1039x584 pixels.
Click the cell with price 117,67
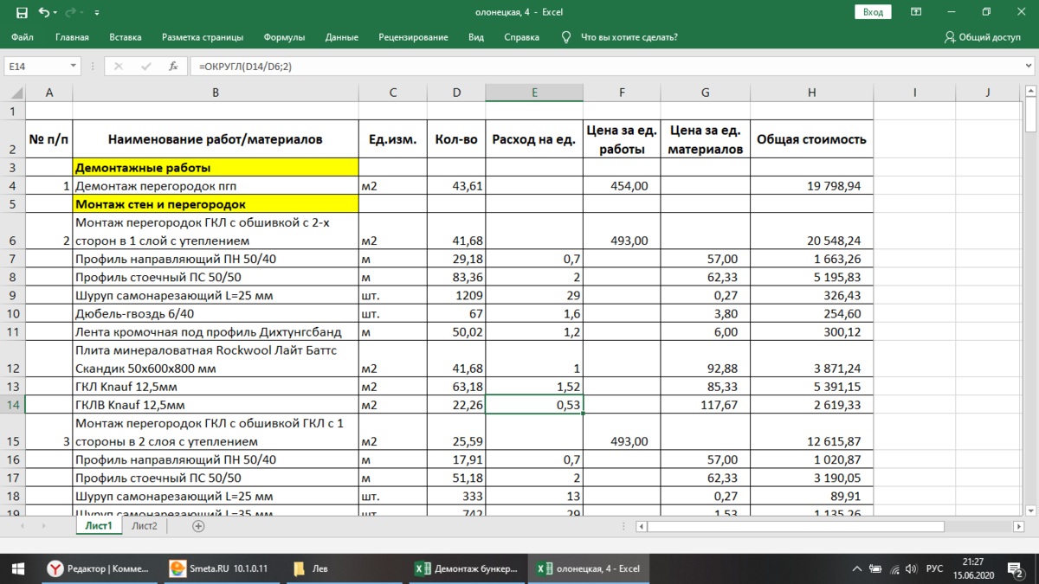coord(706,404)
